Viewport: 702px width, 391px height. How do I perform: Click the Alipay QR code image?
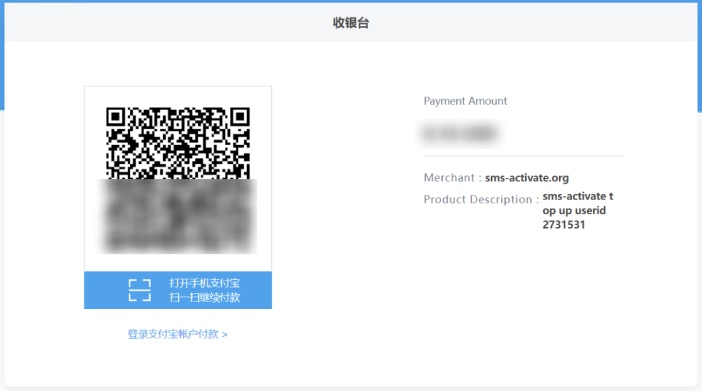pyautogui.click(x=177, y=179)
